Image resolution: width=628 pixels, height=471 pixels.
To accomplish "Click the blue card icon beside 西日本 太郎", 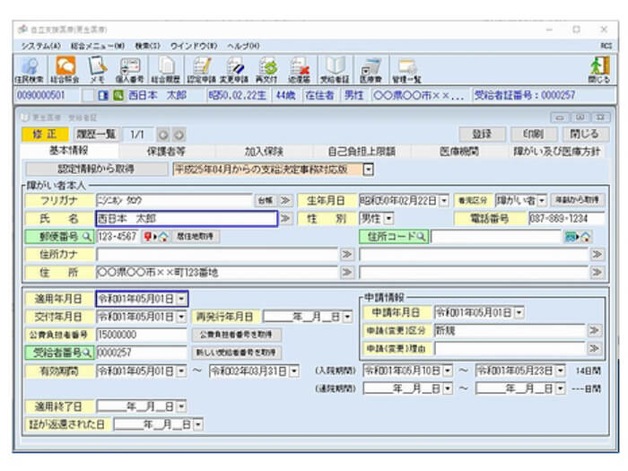I will [103, 95].
